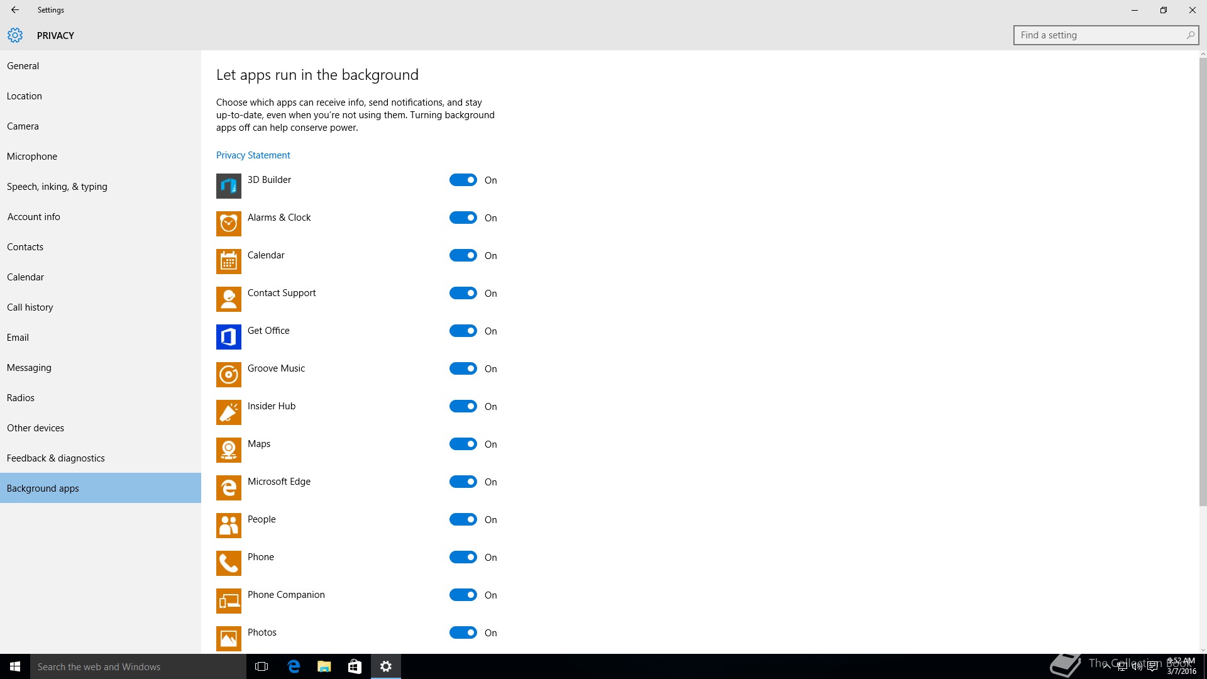Toggle Phone Companion background switch

463,595
